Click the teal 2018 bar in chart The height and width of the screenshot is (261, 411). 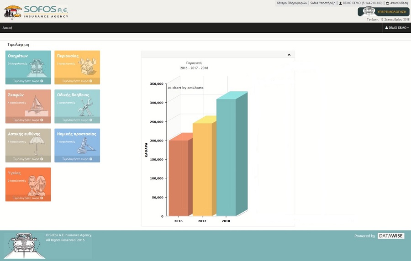[x=226, y=157]
